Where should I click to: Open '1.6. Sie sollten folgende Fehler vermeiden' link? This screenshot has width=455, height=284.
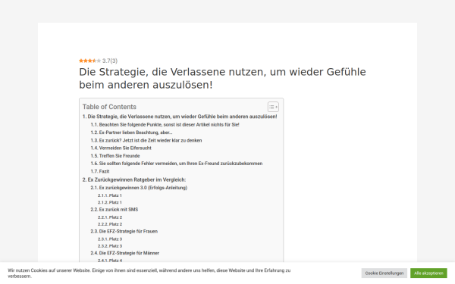(177, 164)
